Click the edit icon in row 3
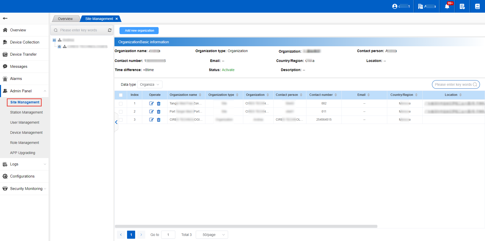The image size is (485, 241). [x=151, y=120]
